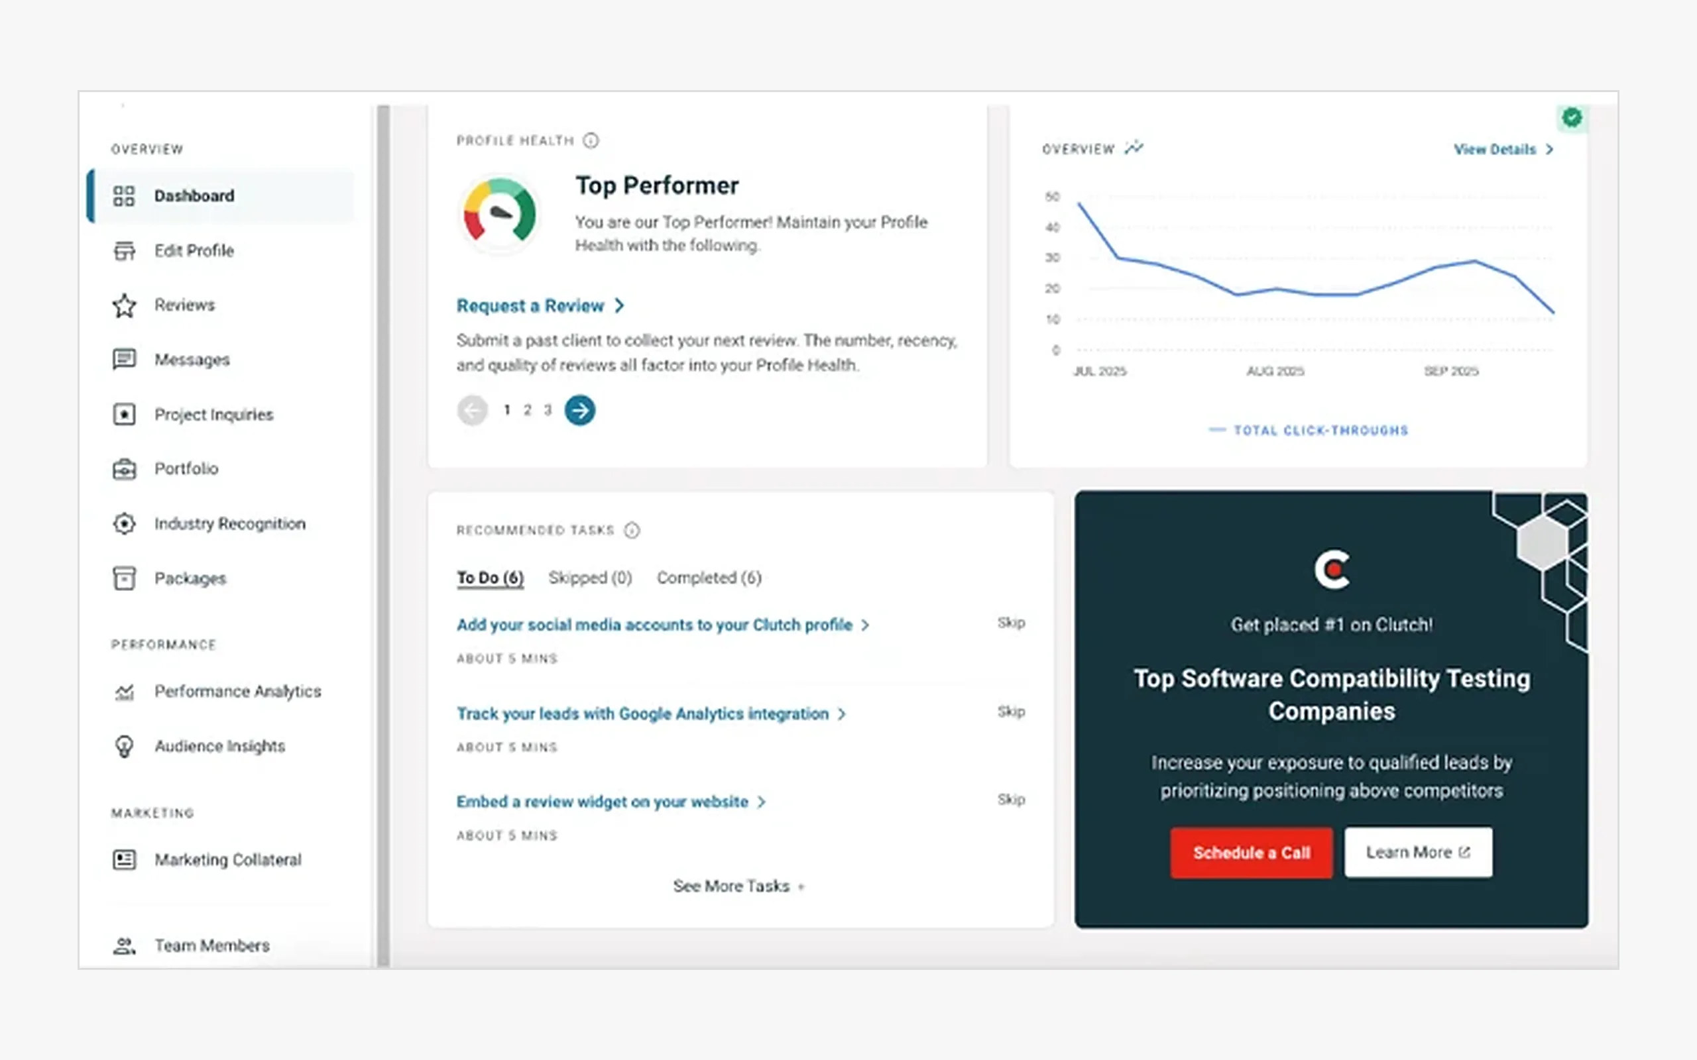Click the Overview trend chart icon
The width and height of the screenshot is (1697, 1060).
coord(1134,148)
